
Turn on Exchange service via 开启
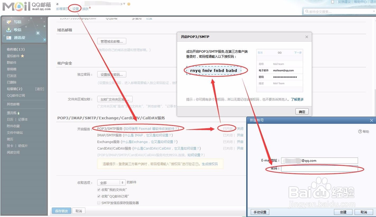tap(240, 142)
